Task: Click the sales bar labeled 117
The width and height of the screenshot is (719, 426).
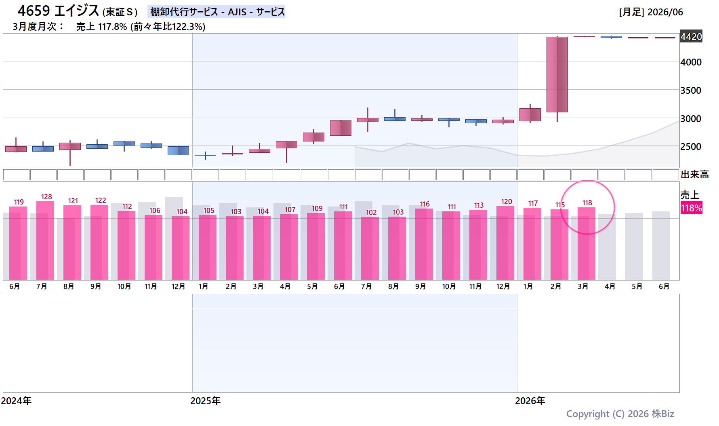Action: 532,244
